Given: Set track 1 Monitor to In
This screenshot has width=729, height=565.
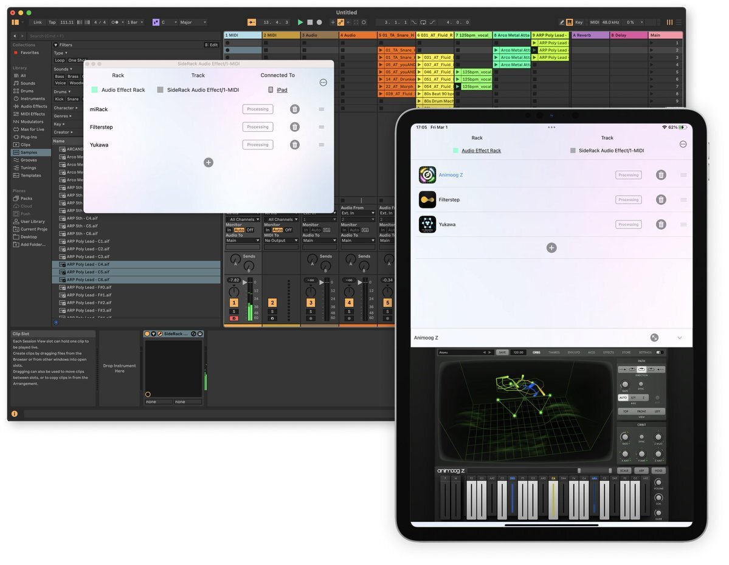Looking at the screenshot, I should 229,230.
